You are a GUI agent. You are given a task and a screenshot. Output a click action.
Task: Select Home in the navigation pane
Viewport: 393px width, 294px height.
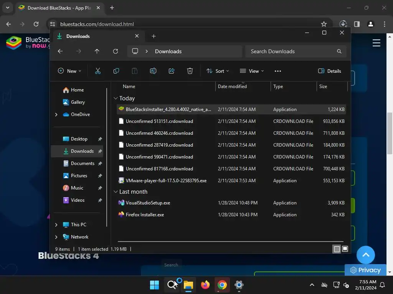(78, 90)
